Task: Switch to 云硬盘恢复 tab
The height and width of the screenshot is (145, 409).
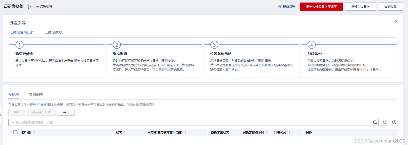Action: tap(53, 32)
